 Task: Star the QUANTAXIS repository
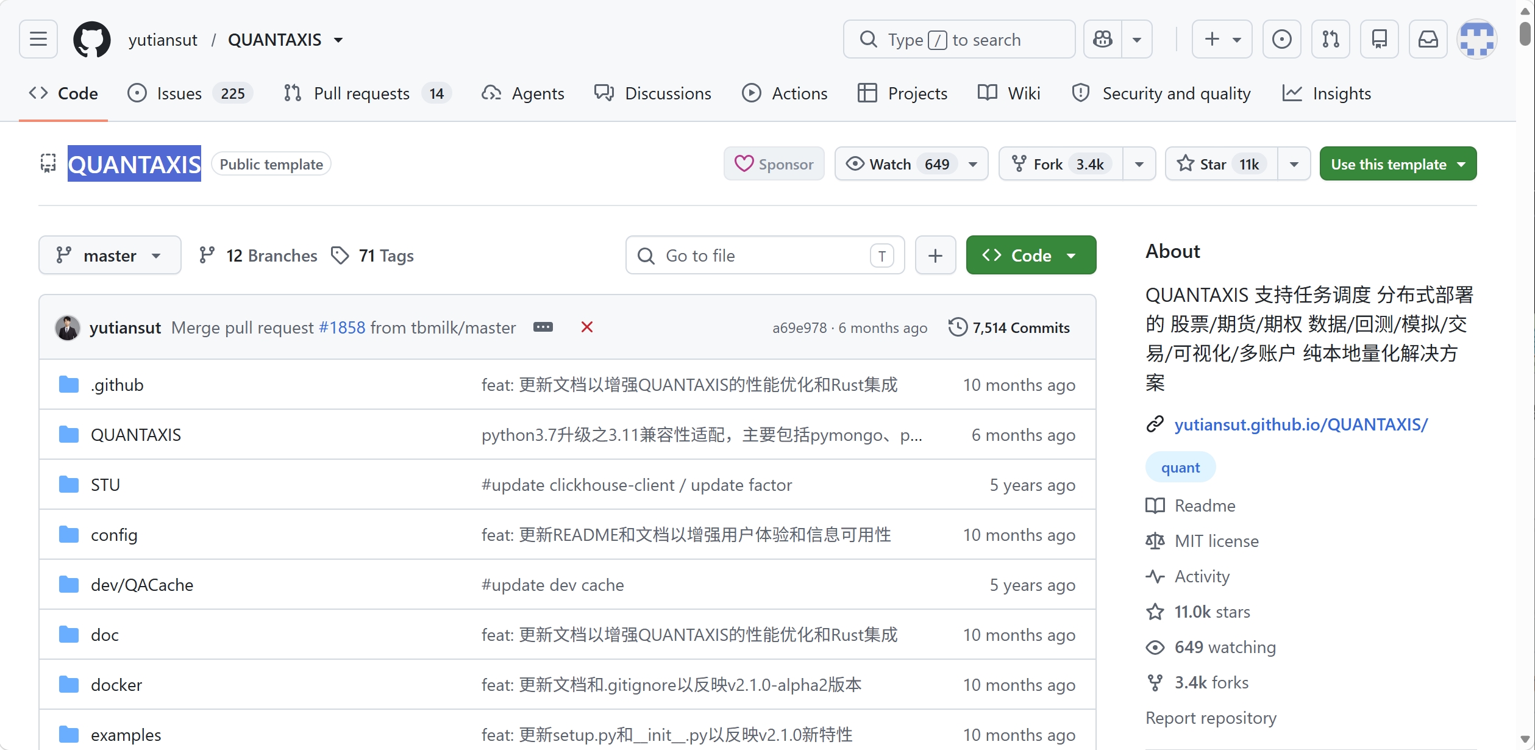coord(1221,164)
